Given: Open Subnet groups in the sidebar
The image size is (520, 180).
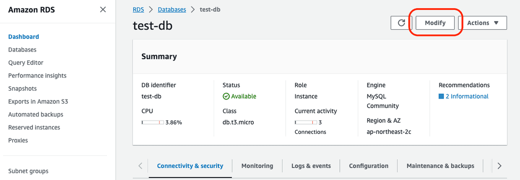Looking at the screenshot, I should click(x=28, y=171).
